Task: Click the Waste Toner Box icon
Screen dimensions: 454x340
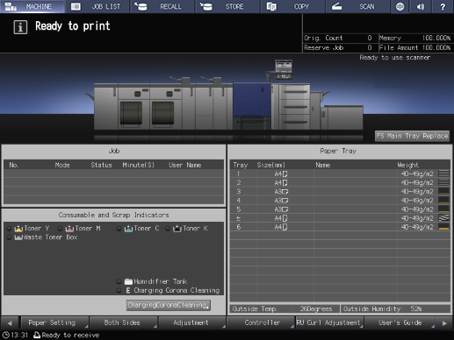Action: pyautogui.click(x=18, y=237)
